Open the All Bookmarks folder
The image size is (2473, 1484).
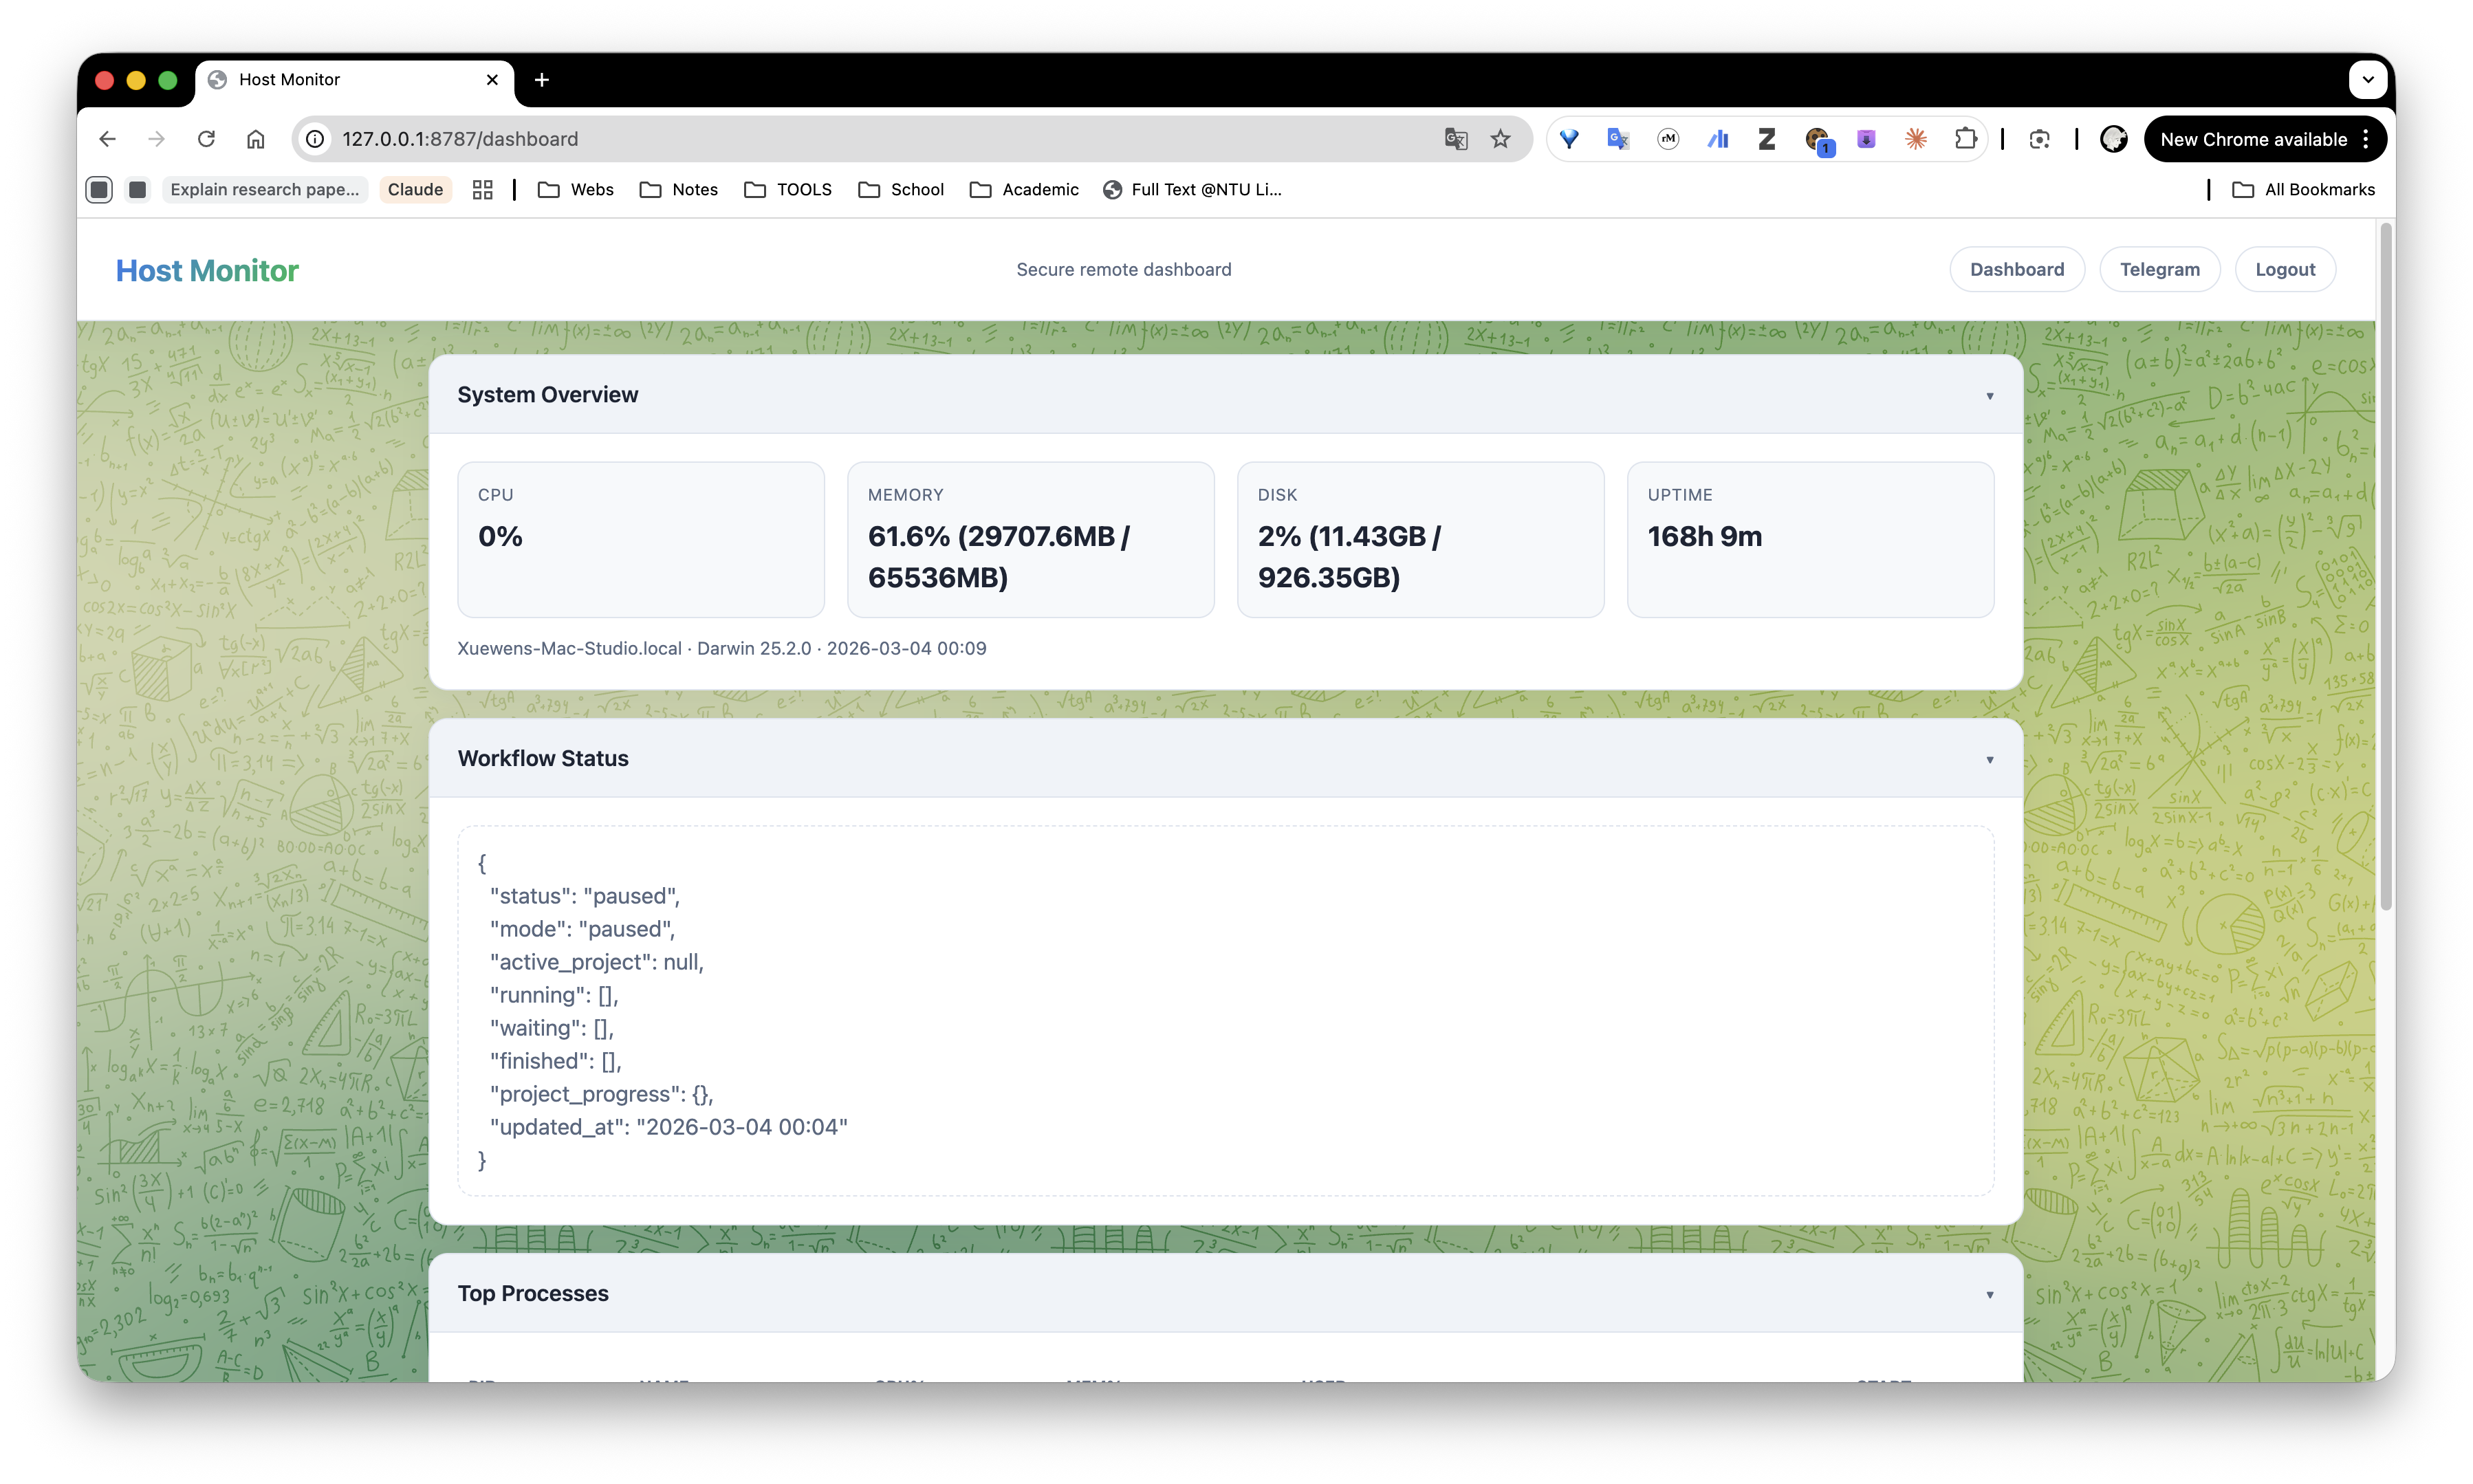point(2304,190)
